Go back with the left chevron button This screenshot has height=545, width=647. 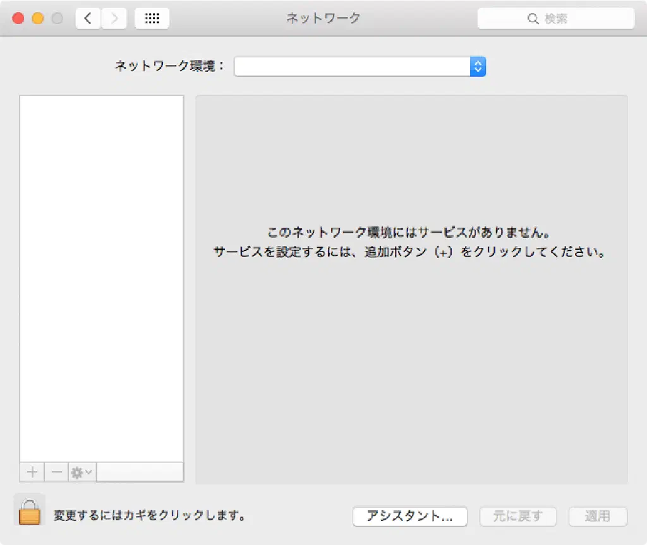pos(88,18)
